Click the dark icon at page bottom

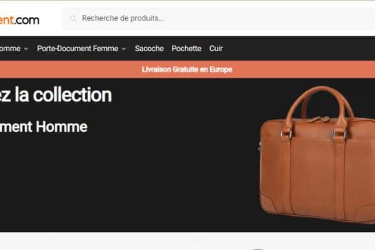click(x=257, y=249)
